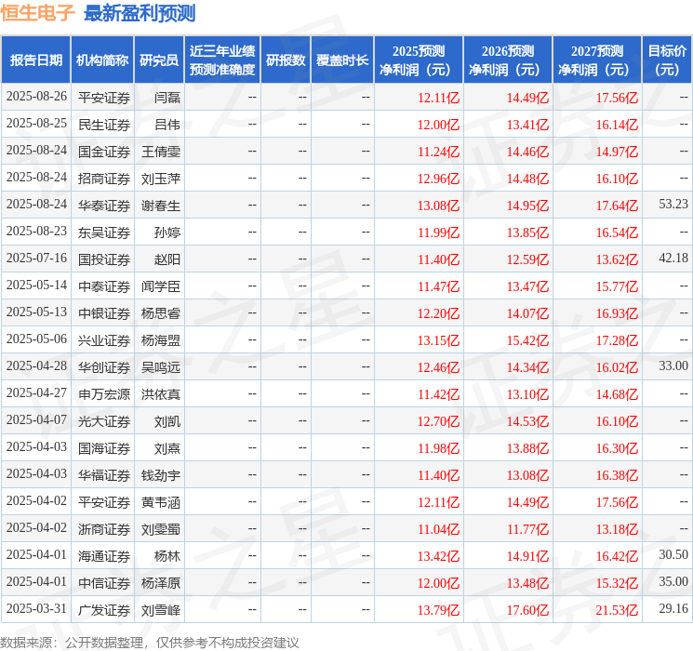Click researcher name 刘凯

click(167, 421)
